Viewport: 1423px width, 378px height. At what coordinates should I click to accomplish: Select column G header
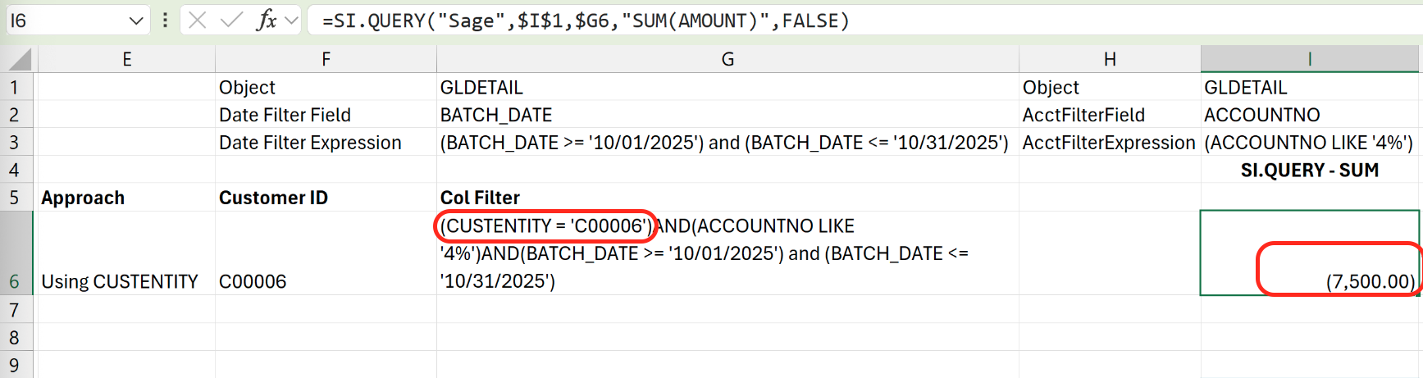tap(727, 59)
